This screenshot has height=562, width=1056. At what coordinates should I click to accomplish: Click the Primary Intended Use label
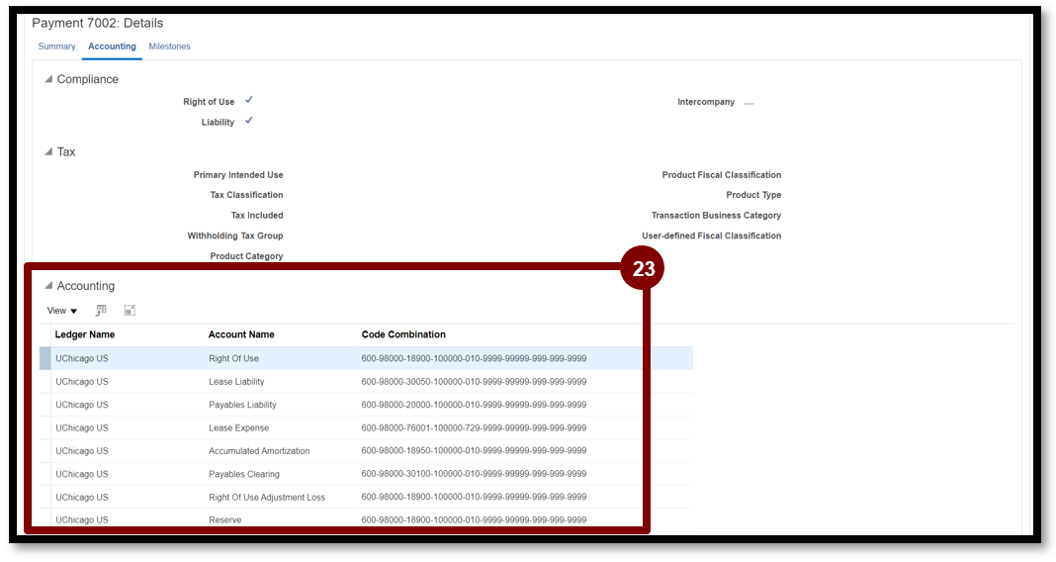click(237, 174)
